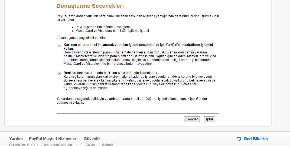Open the Yardım footer link

click(x=16, y=139)
